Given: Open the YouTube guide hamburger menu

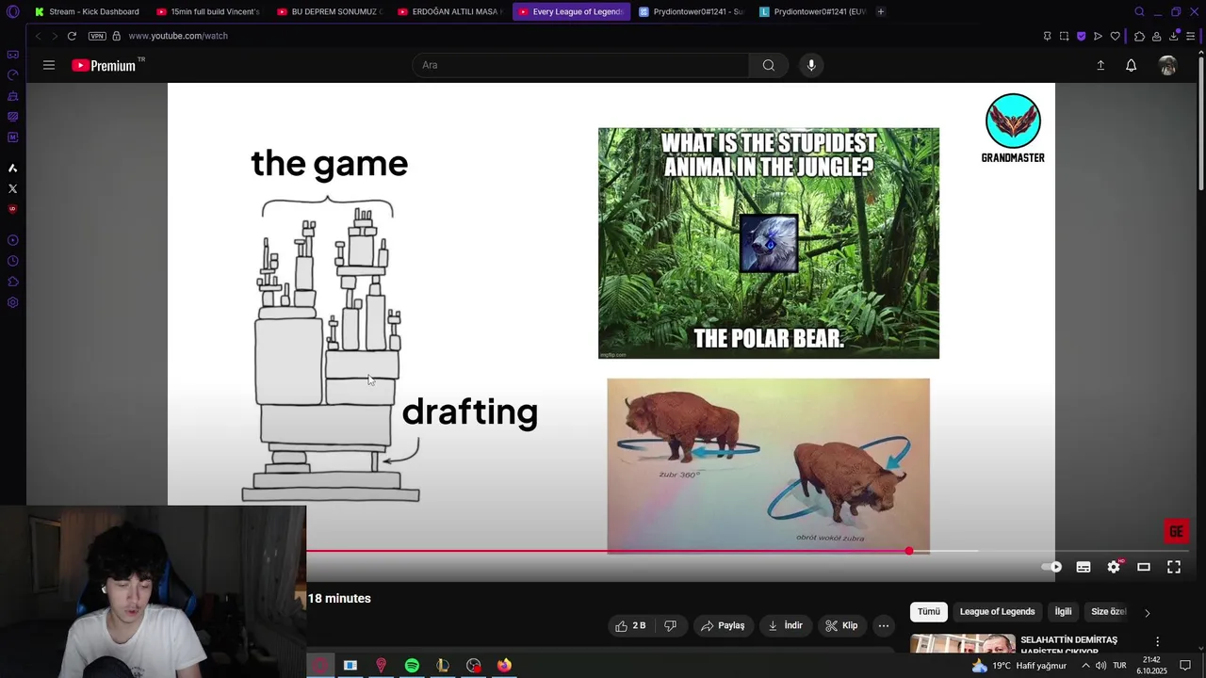Looking at the screenshot, I should click(x=49, y=65).
